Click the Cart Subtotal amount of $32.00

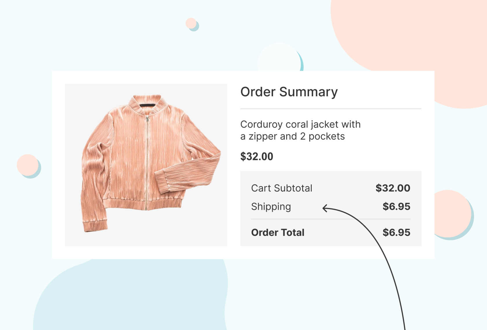392,188
